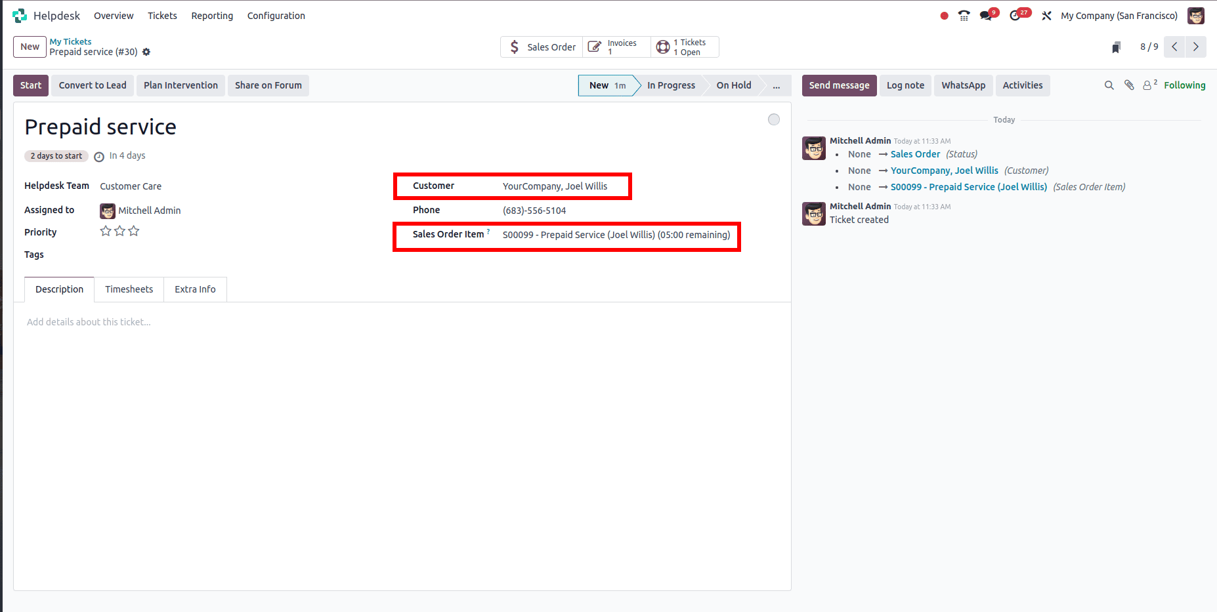
Task: Rate the ticket with the third priority star
Action: tap(133, 231)
